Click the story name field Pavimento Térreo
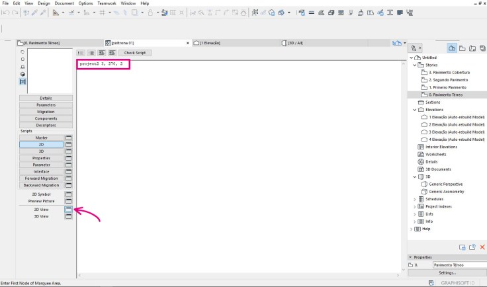 (x=460, y=265)
